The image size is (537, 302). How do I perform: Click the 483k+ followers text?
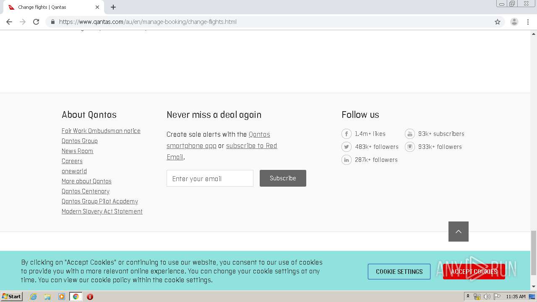tap(377, 147)
